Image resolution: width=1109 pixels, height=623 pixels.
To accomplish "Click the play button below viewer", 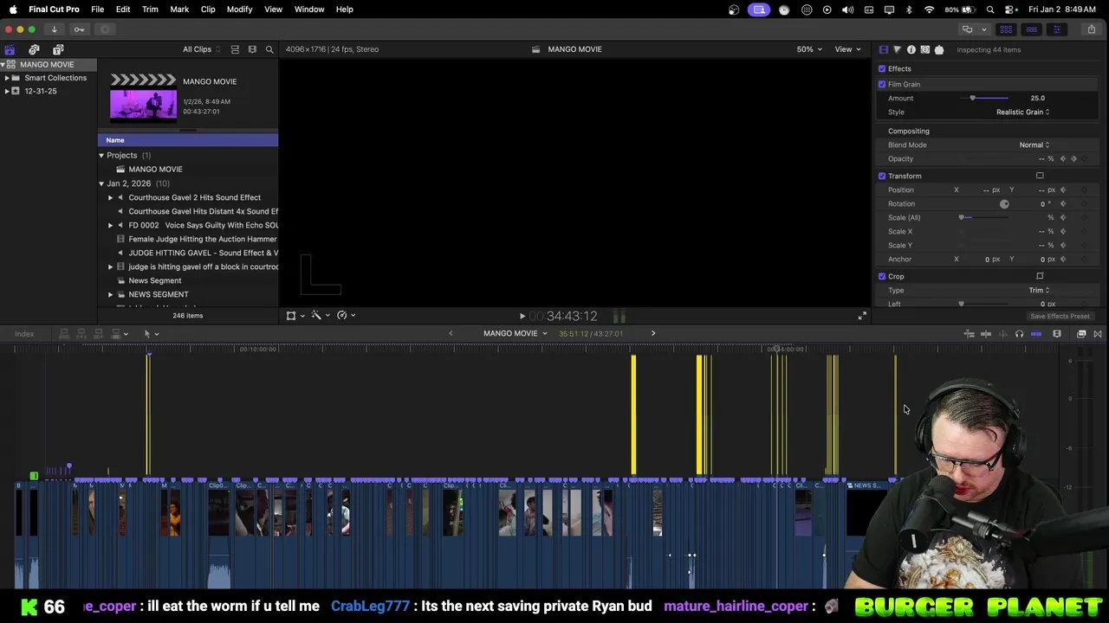I will click(522, 317).
